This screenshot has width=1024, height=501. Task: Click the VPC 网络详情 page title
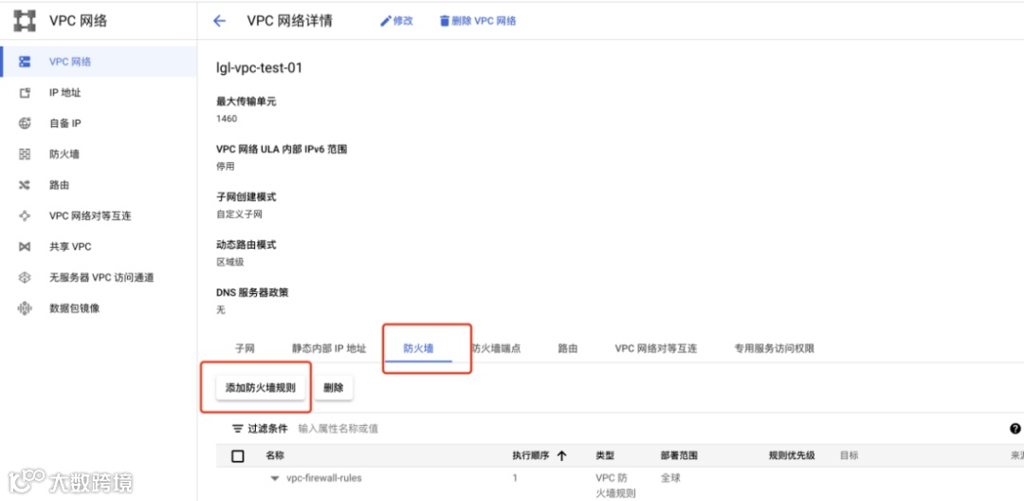[x=289, y=21]
